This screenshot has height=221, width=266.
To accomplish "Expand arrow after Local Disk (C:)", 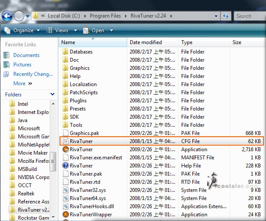I will click(85, 16).
